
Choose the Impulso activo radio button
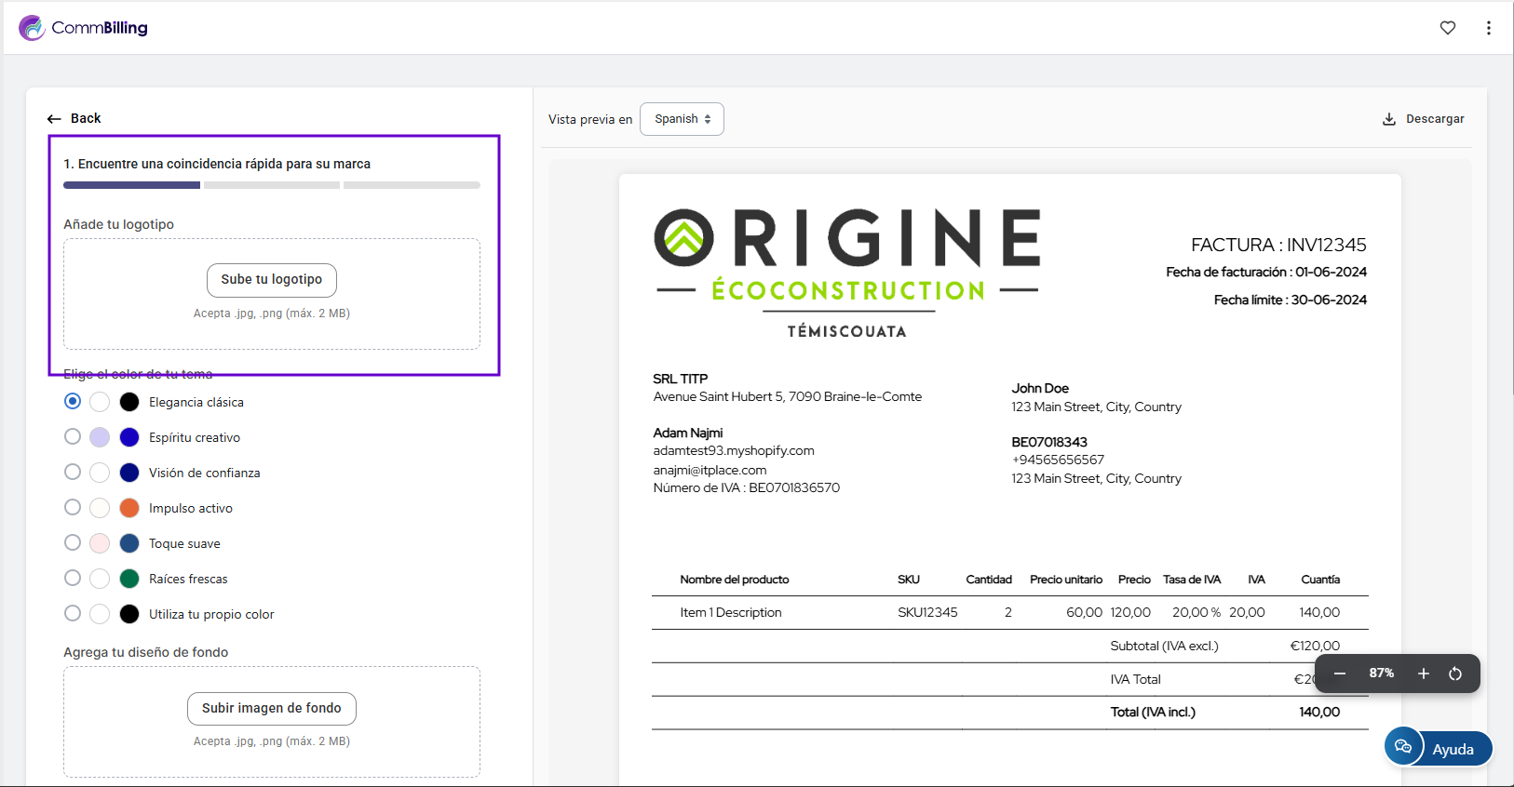pyautogui.click(x=73, y=508)
